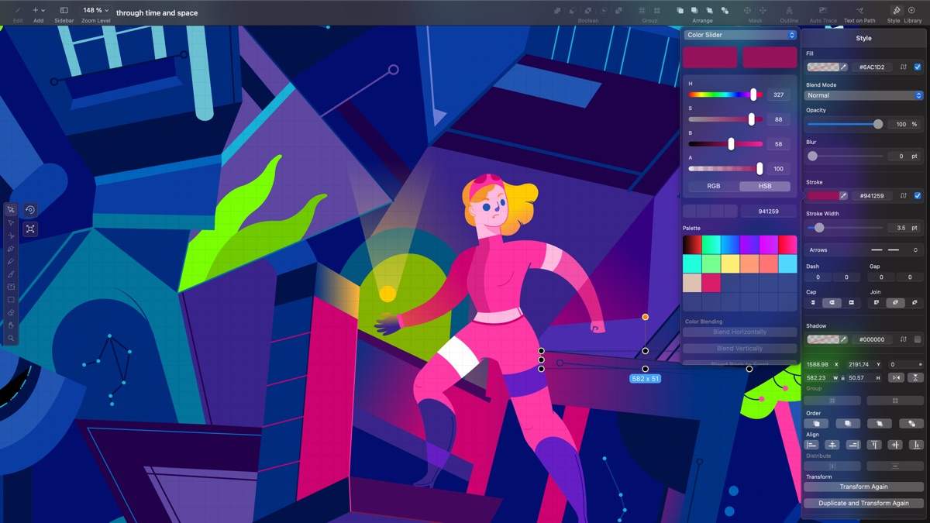930x523 pixels.
Task: Click the Auto Trace toolbar icon
Action: pos(823,11)
